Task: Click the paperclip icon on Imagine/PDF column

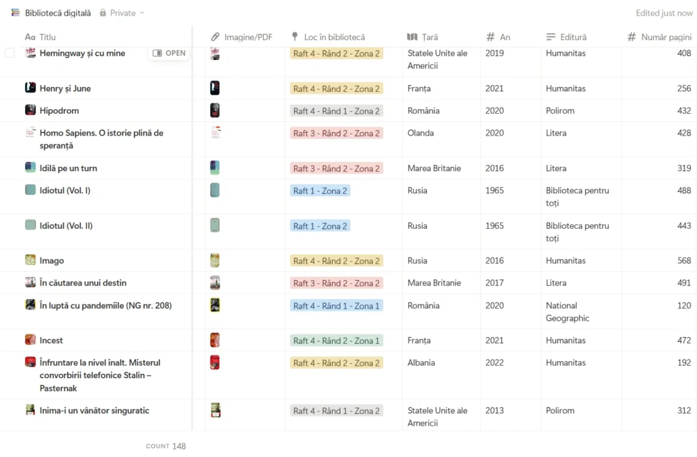Action: [216, 37]
